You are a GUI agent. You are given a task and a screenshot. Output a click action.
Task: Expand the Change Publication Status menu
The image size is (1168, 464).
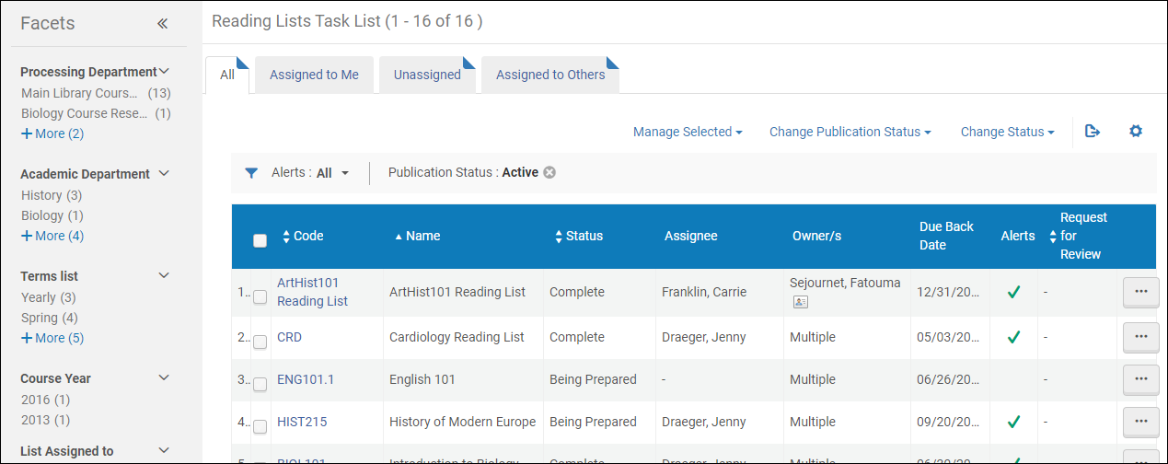point(850,132)
